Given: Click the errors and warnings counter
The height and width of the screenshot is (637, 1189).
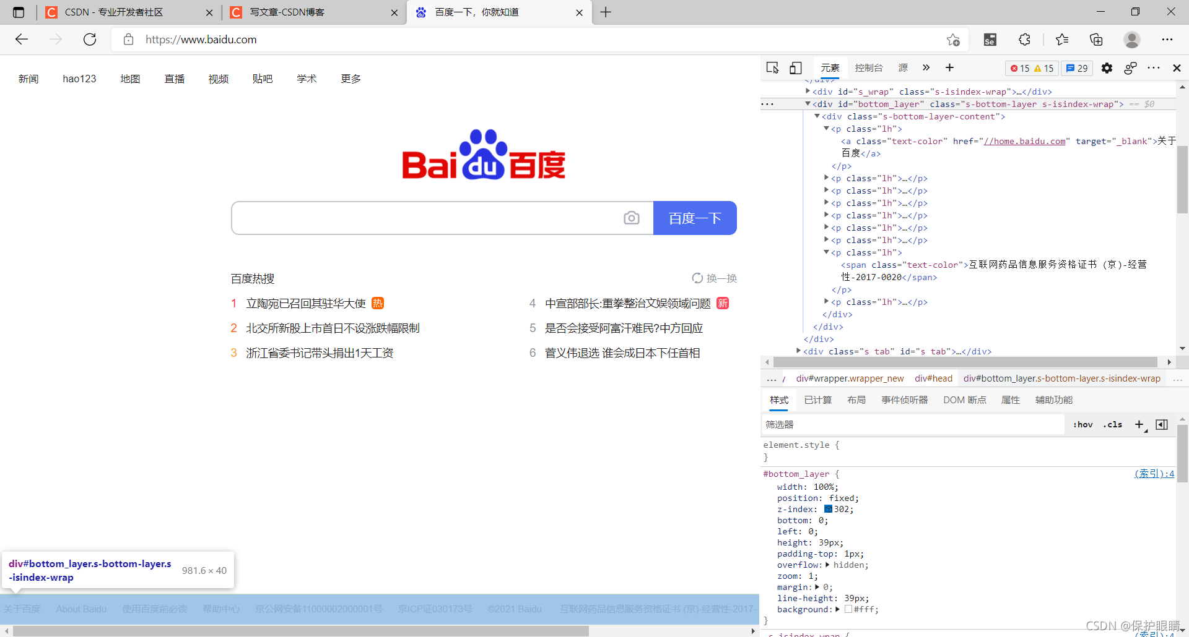Looking at the screenshot, I should (x=1032, y=68).
